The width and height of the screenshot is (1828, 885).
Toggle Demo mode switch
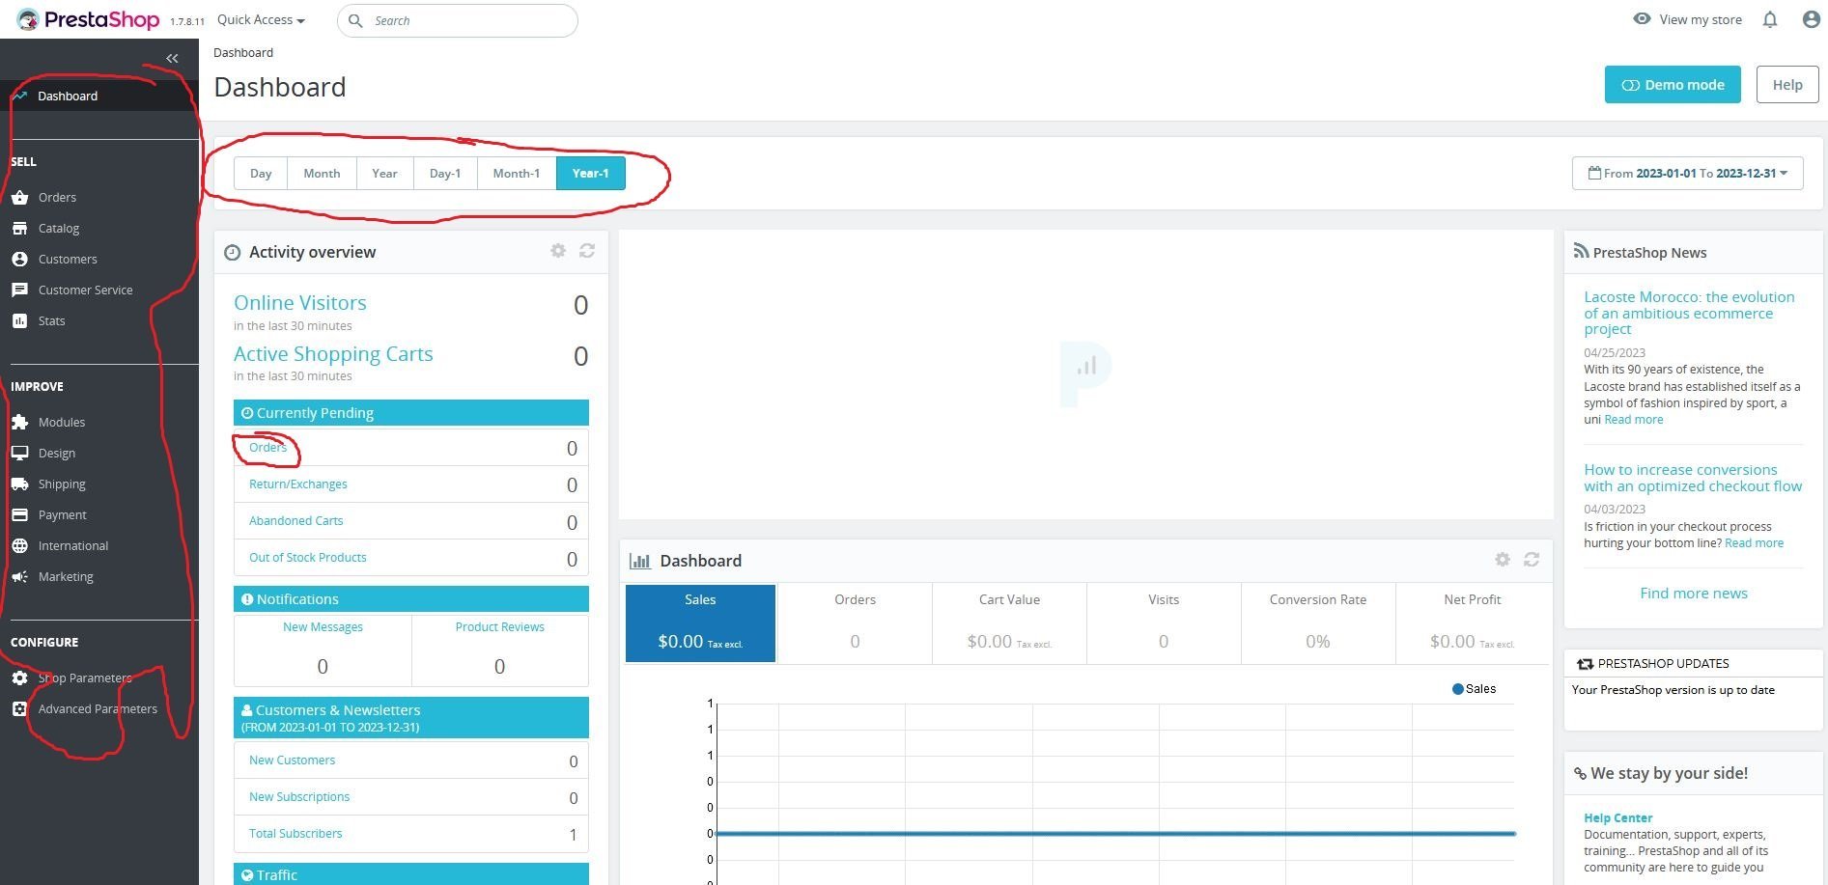point(1673,84)
